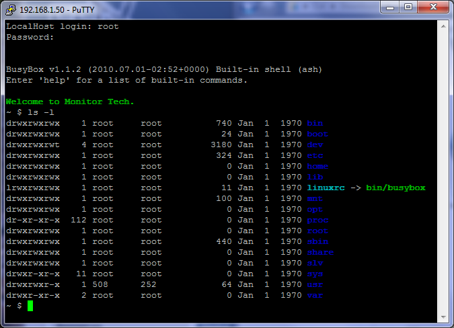454x328 pixels.
Task: Click the 'proc' directory name
Action: click(x=317, y=220)
